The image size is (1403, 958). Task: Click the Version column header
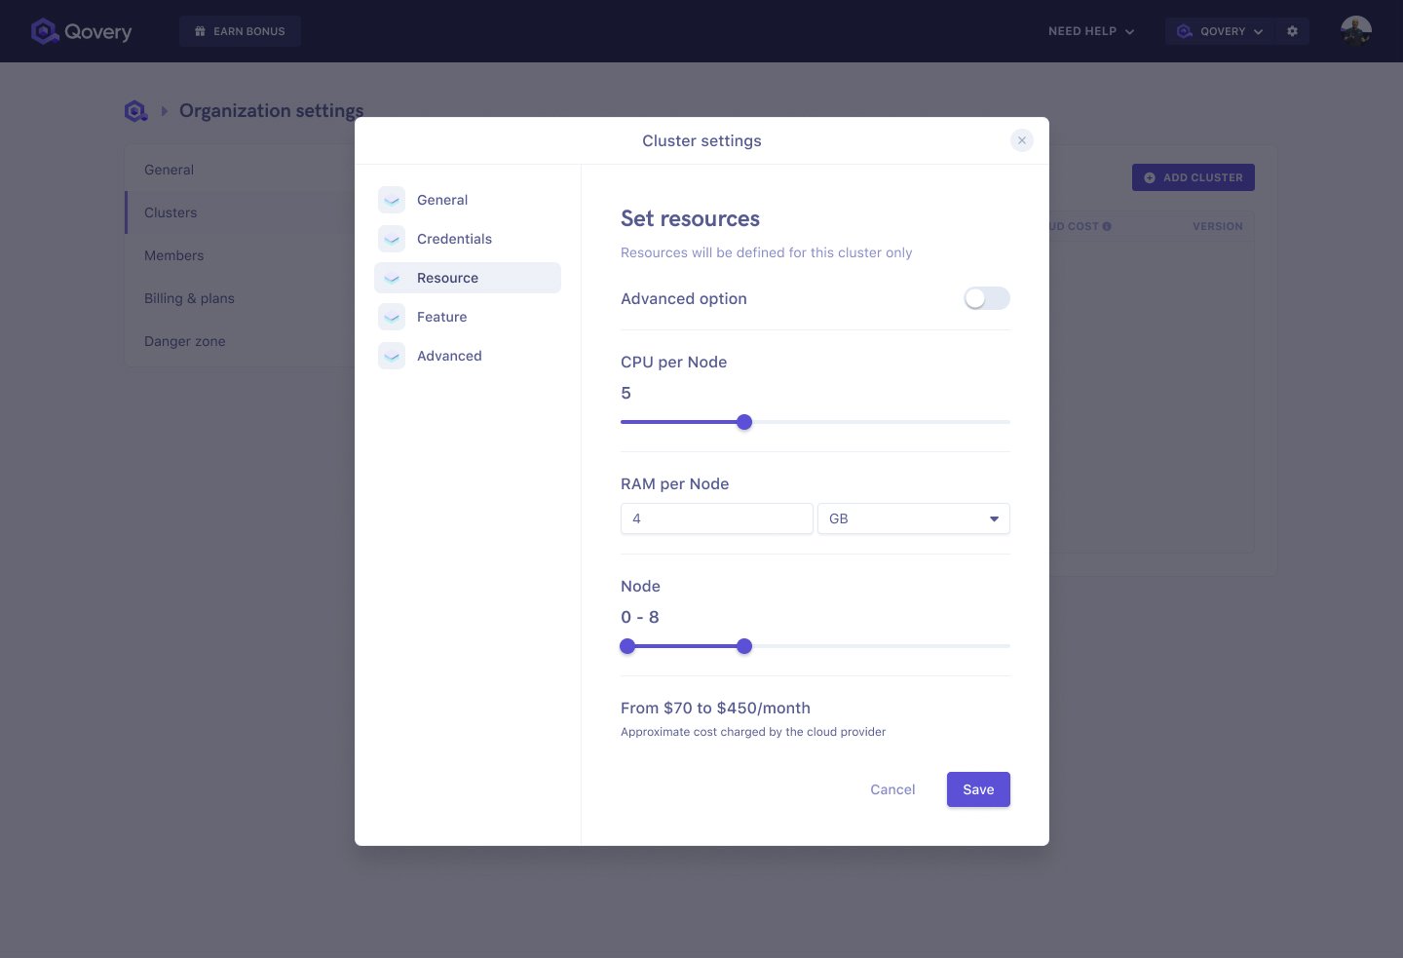pyautogui.click(x=1218, y=226)
